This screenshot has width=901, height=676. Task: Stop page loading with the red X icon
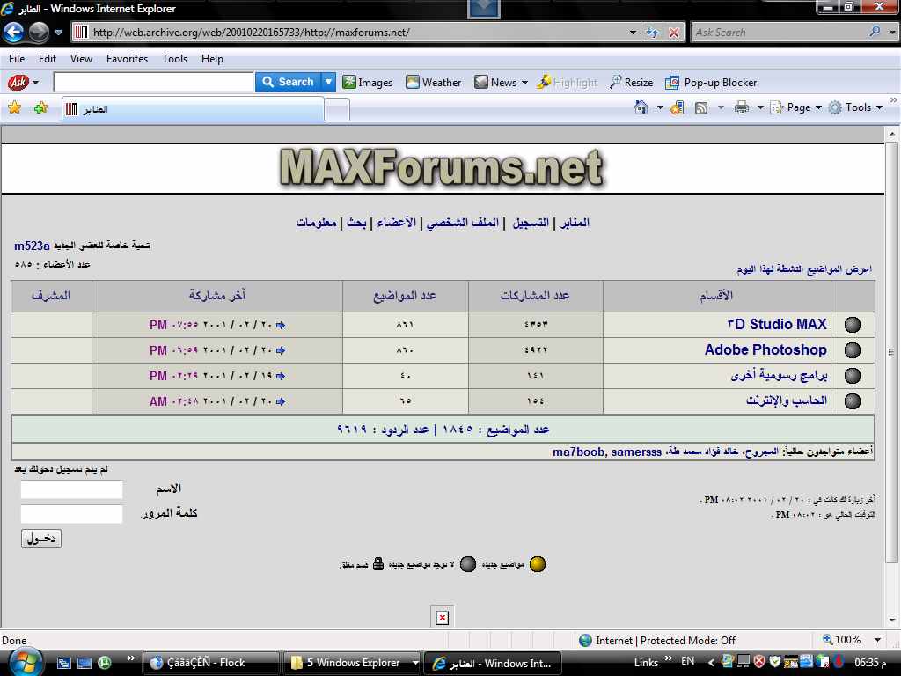[x=673, y=33]
